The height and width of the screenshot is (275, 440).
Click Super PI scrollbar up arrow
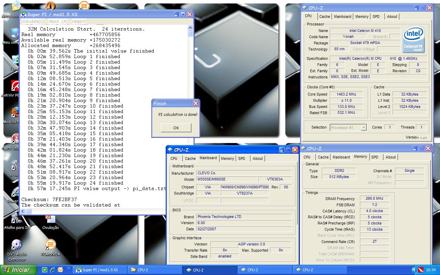pyautogui.click(x=190, y=27)
